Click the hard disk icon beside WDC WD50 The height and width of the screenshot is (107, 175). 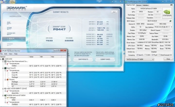coord(5,89)
